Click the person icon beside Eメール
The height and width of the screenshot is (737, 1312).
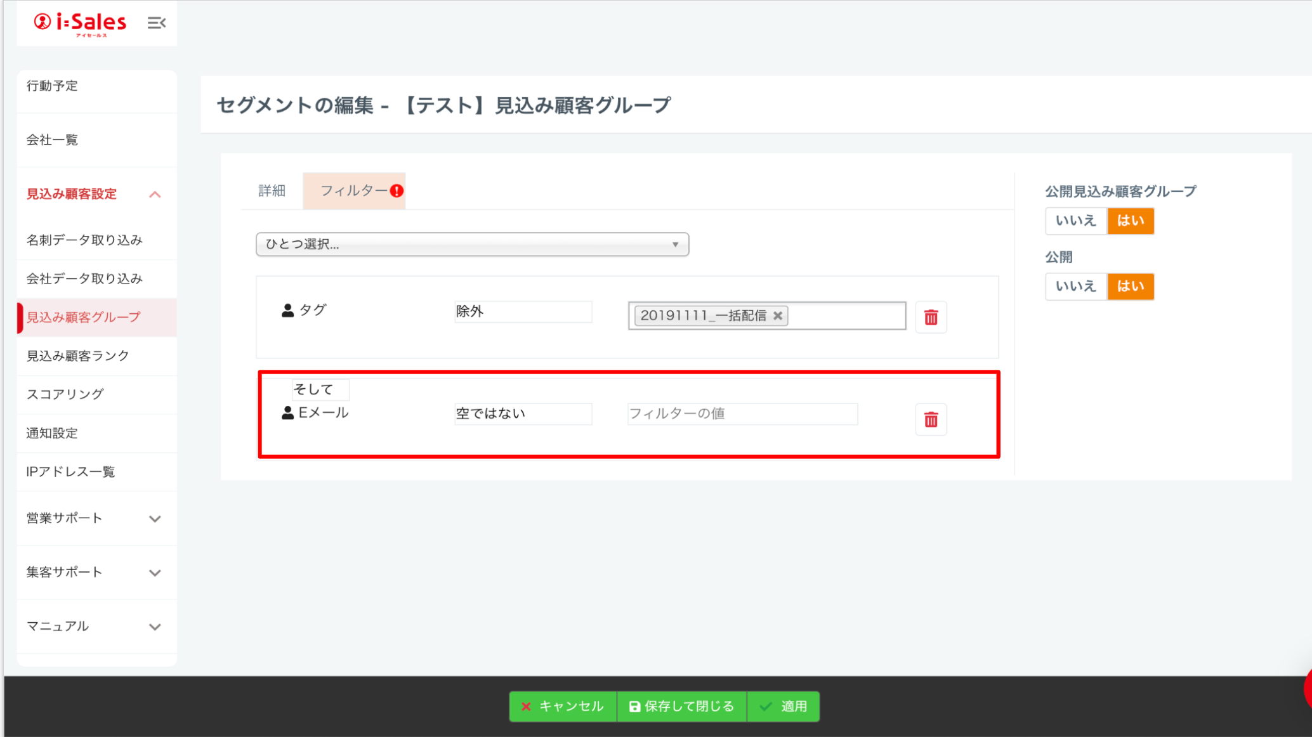pos(287,413)
